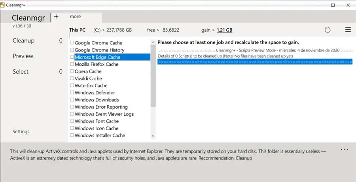Enable the Waterfox Cache checkbox

[x=72, y=85]
